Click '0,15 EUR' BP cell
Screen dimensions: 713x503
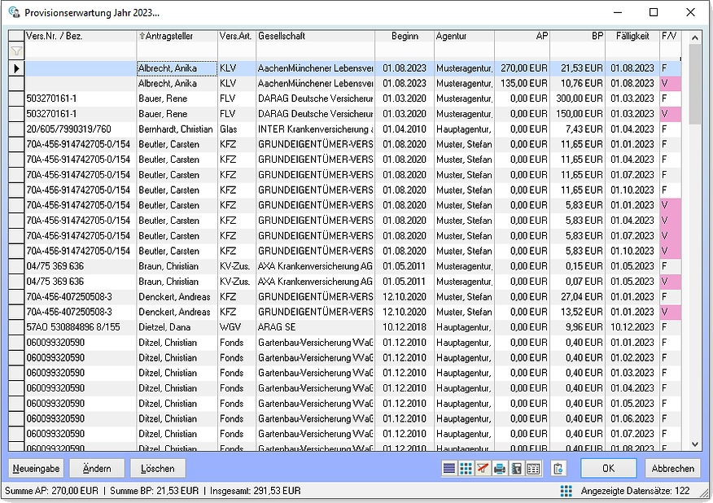tap(578, 266)
